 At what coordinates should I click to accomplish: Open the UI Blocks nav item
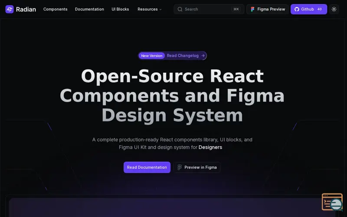coord(120,9)
